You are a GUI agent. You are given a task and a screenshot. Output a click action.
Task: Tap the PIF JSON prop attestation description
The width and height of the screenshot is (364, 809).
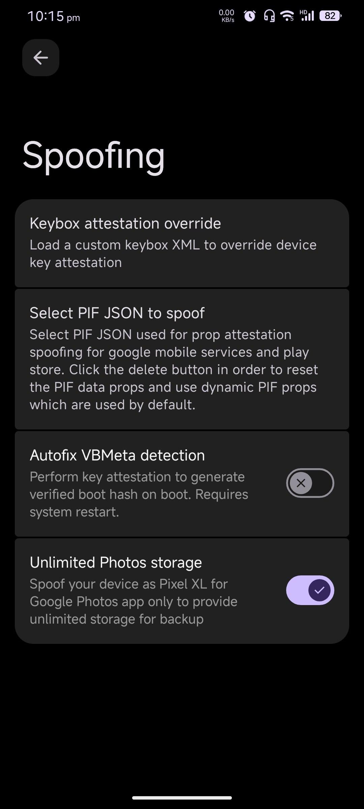(x=174, y=369)
